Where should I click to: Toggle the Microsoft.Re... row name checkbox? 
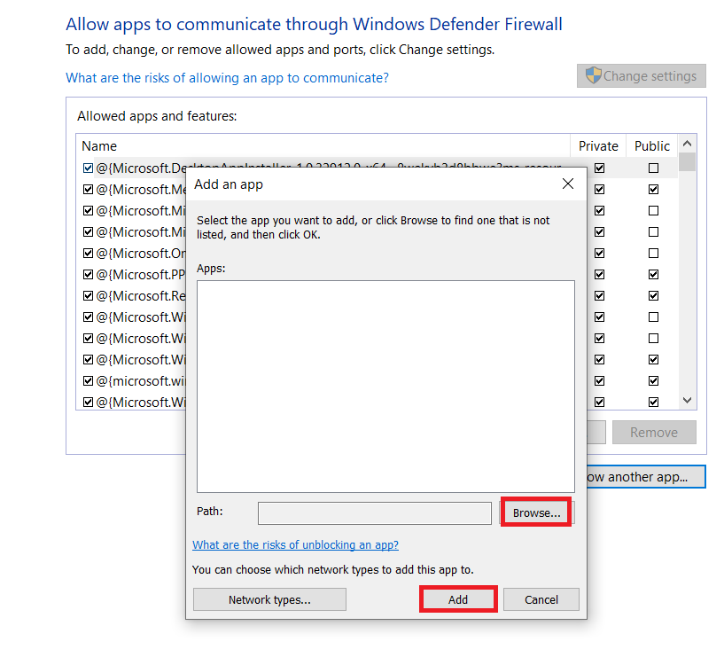click(88, 295)
